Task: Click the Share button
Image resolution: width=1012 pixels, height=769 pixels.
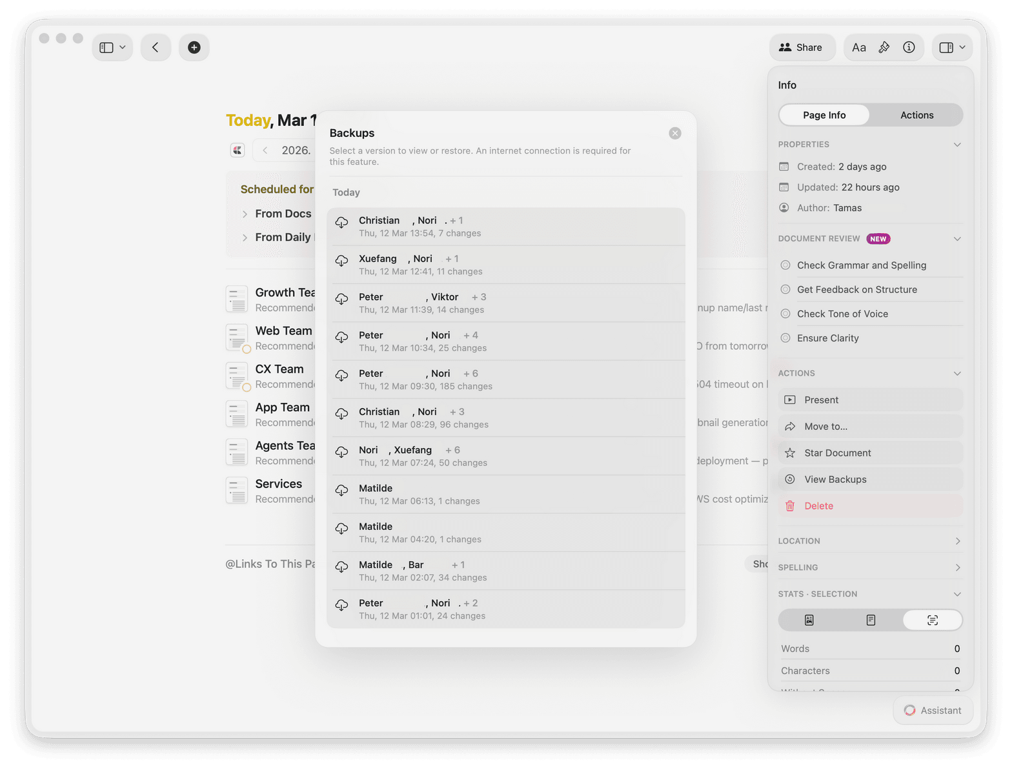Action: coord(801,47)
